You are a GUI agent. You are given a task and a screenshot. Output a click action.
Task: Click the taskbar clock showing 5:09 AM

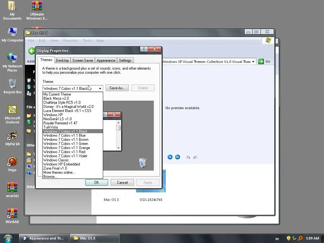click(312, 238)
